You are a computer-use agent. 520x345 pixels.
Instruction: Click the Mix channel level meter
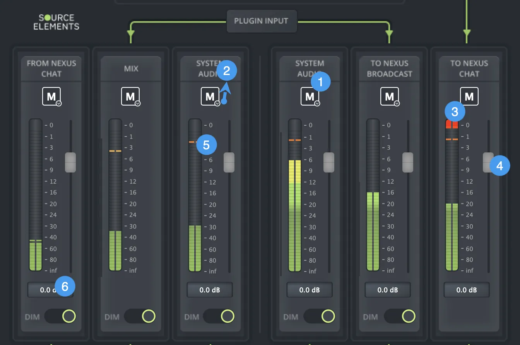[x=115, y=195]
